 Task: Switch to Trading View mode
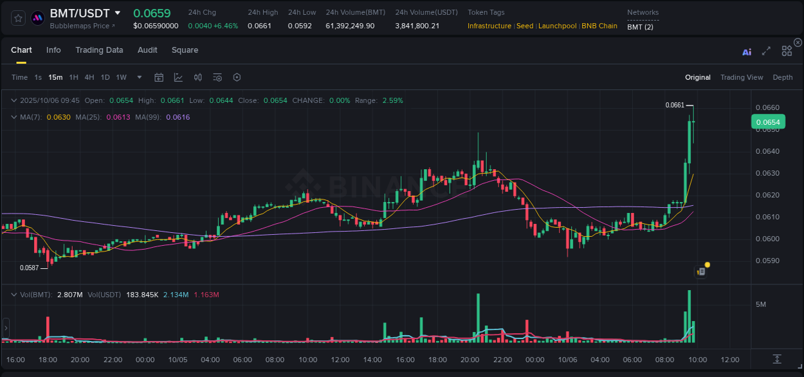[742, 77]
